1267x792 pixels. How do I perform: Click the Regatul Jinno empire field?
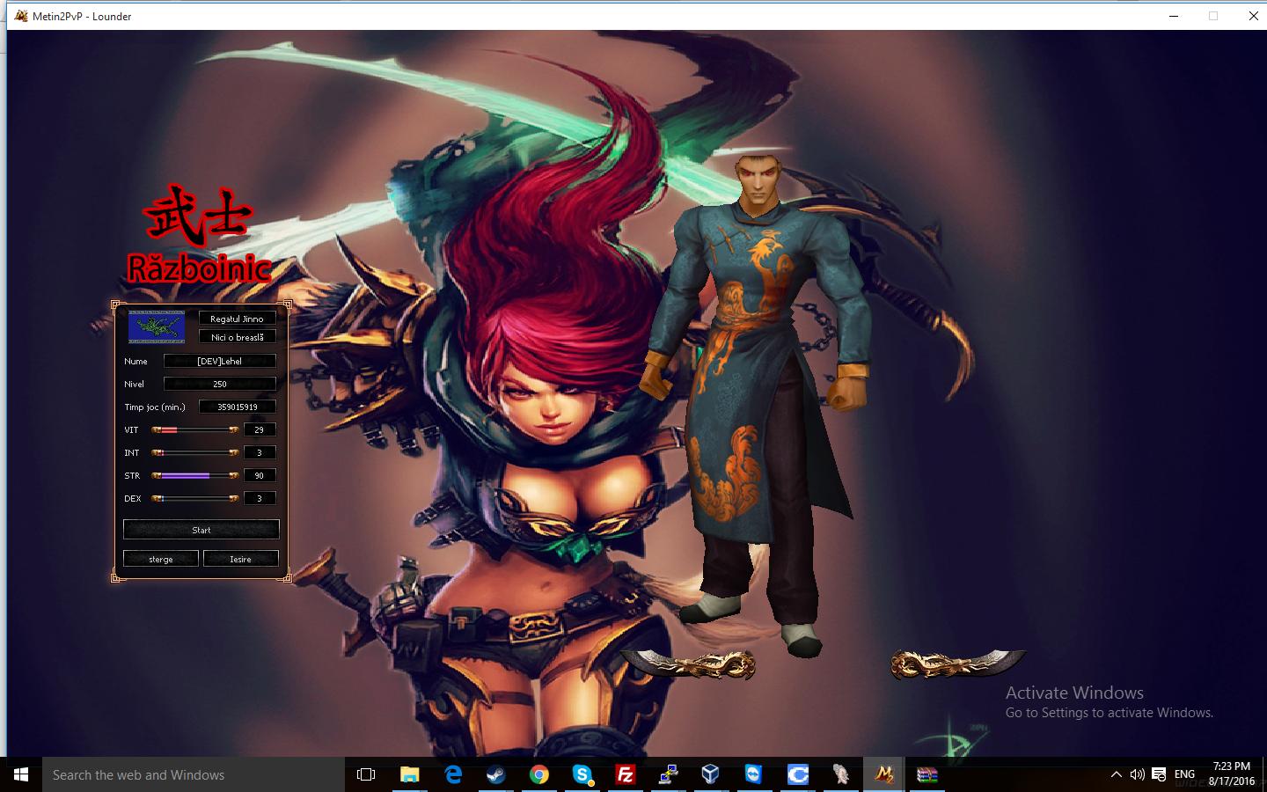tap(237, 319)
